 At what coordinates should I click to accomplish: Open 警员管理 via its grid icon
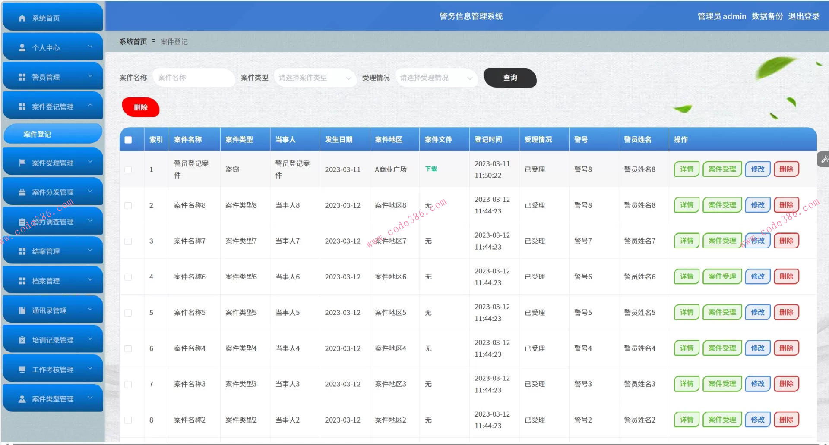tap(21, 76)
